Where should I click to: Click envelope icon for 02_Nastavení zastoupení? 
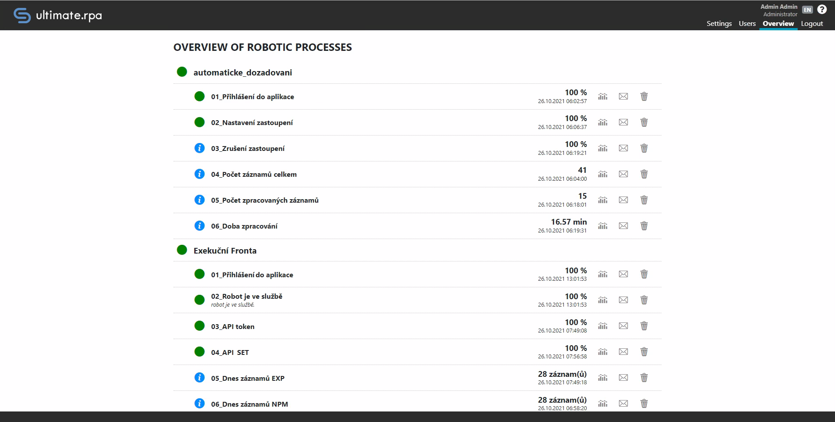pyautogui.click(x=623, y=122)
